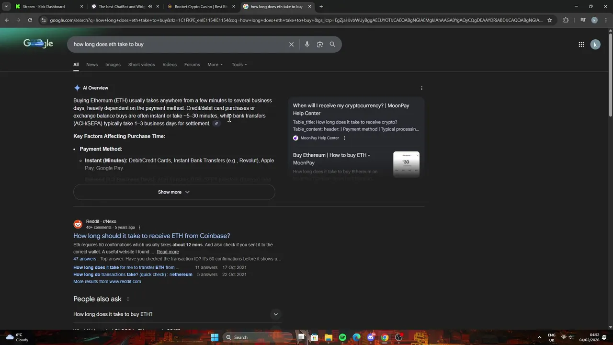Open the AI Overview three-dot options
Screen dimensions: 613x345
pos(421,88)
